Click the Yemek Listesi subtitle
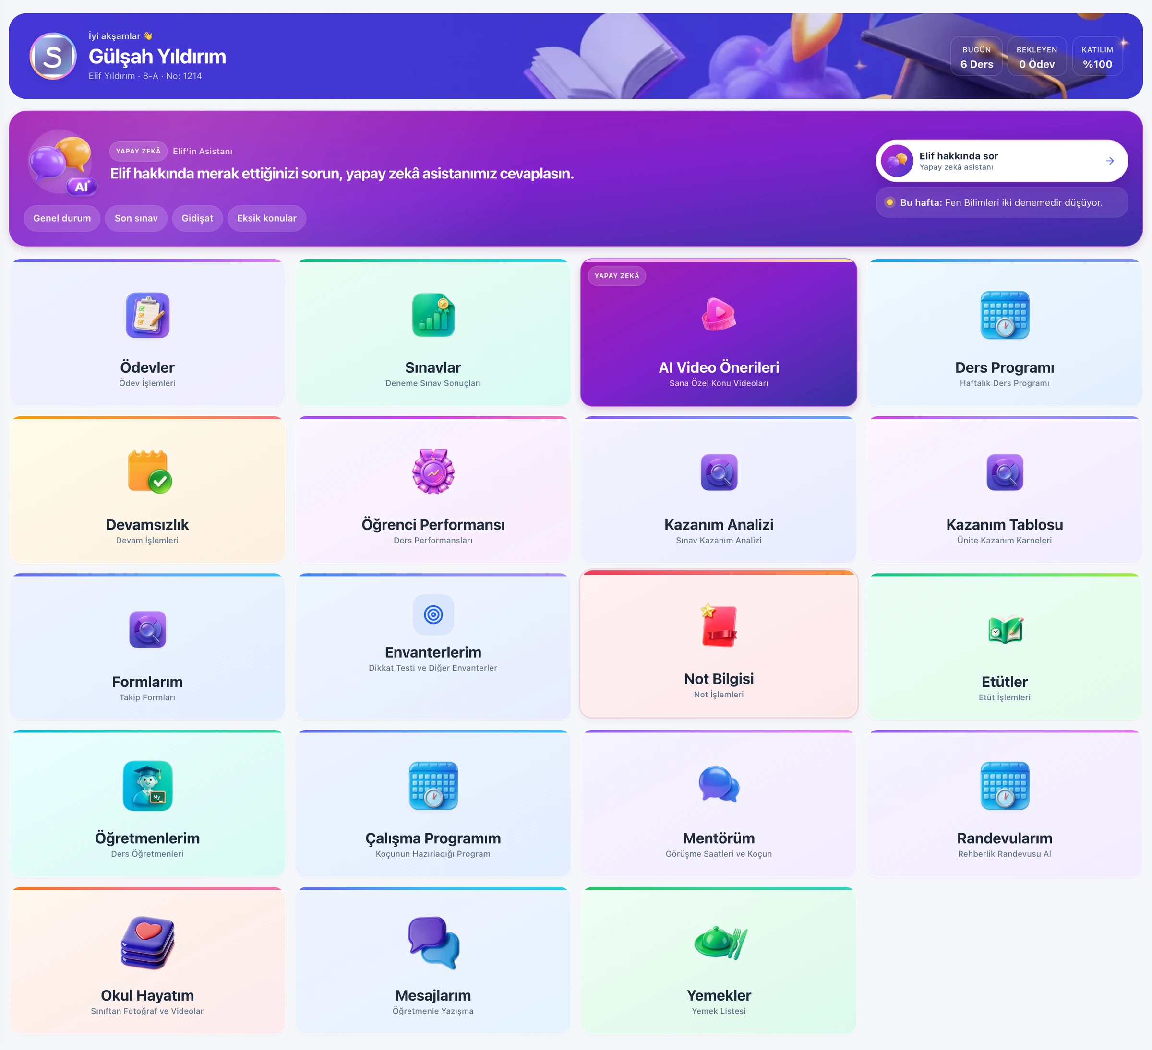 click(x=719, y=1011)
